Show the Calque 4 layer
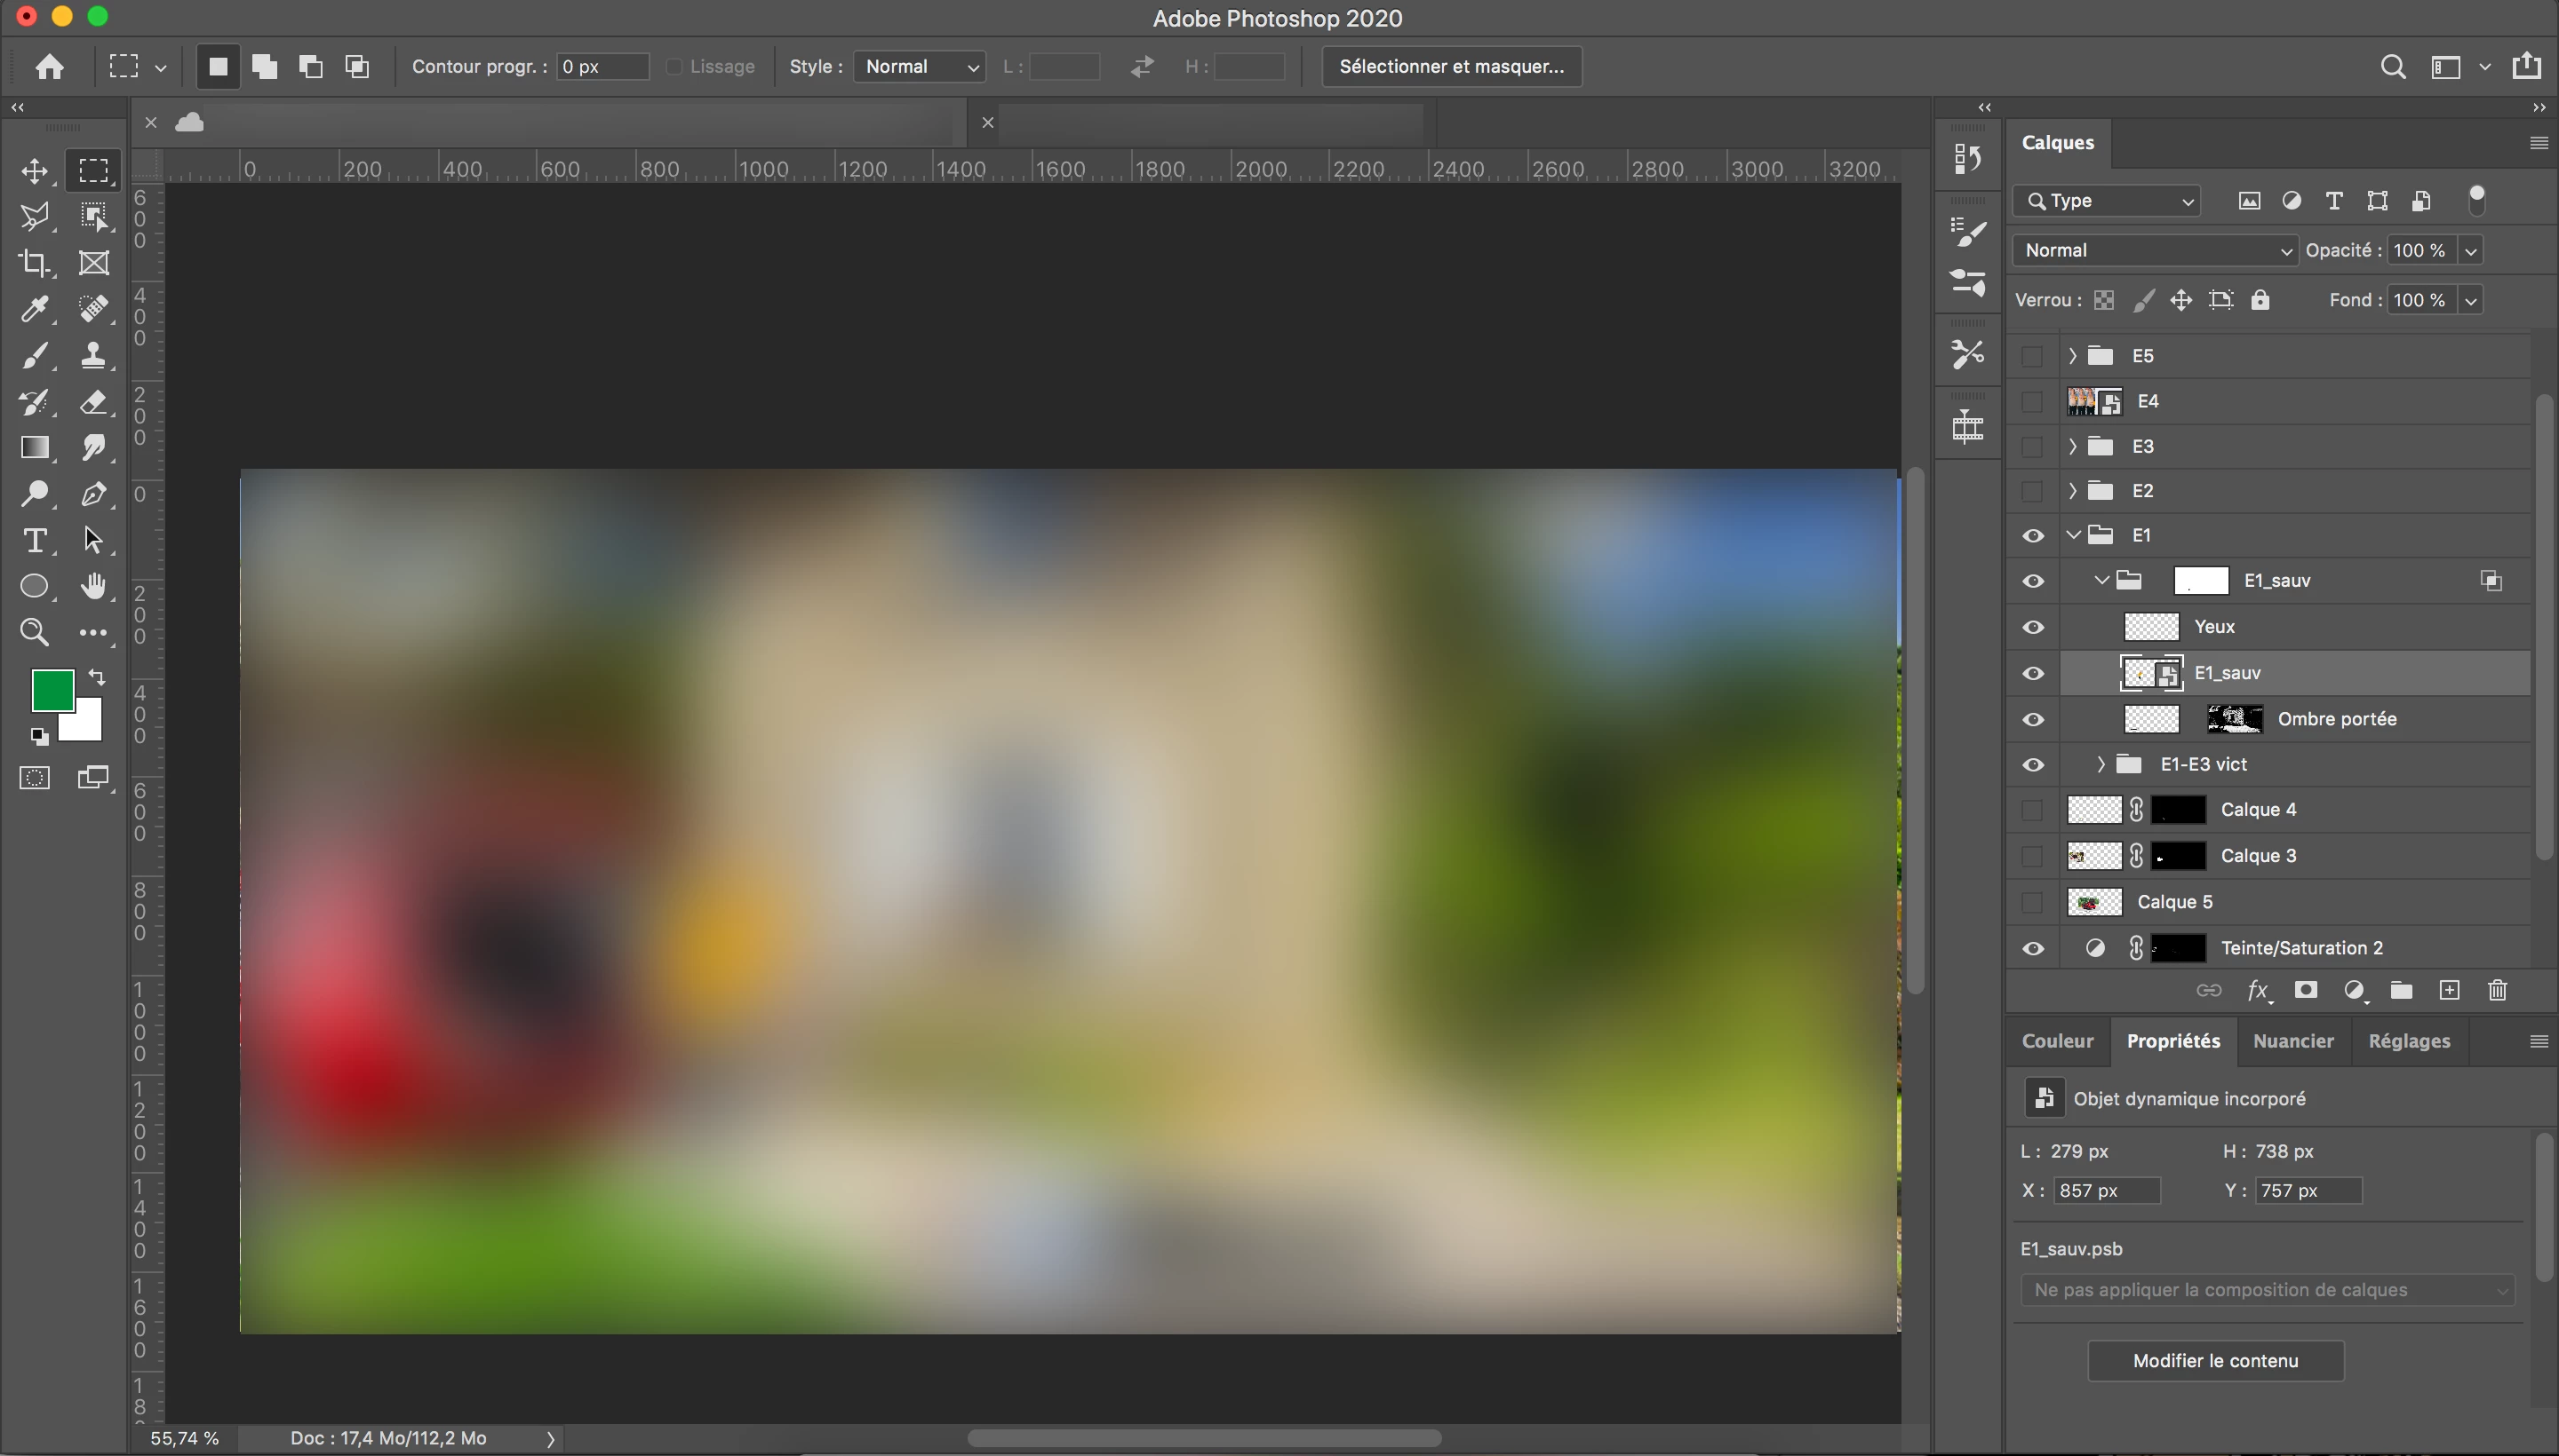This screenshot has height=1456, width=2559. 2031,809
